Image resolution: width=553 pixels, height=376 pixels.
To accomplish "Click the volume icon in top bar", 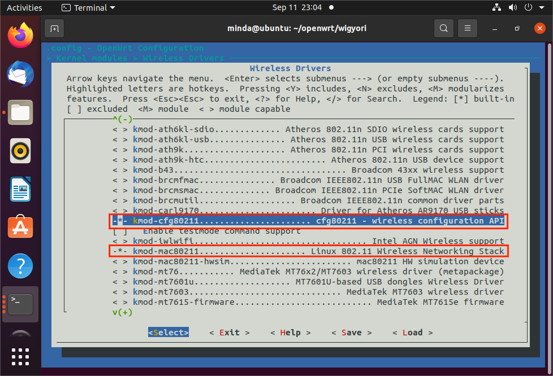I will tap(513, 7).
